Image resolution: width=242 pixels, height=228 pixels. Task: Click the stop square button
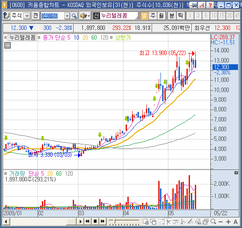tap(95, 221)
